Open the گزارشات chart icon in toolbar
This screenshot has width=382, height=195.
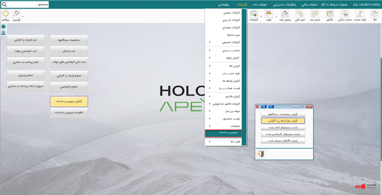pyautogui.click(x=254, y=14)
